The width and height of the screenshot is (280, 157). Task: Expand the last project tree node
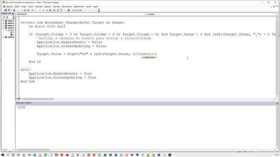click(x=3, y=37)
